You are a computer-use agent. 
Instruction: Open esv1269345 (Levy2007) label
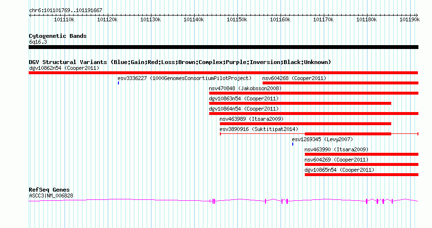tap(322, 139)
